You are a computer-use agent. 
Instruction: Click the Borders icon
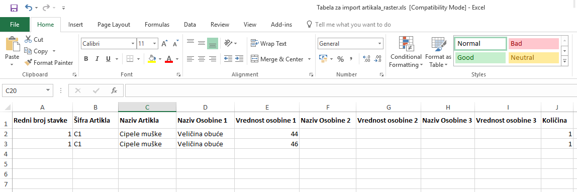(x=130, y=59)
